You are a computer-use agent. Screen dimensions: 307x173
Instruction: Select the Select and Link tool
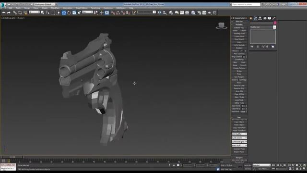(x=15, y=13)
